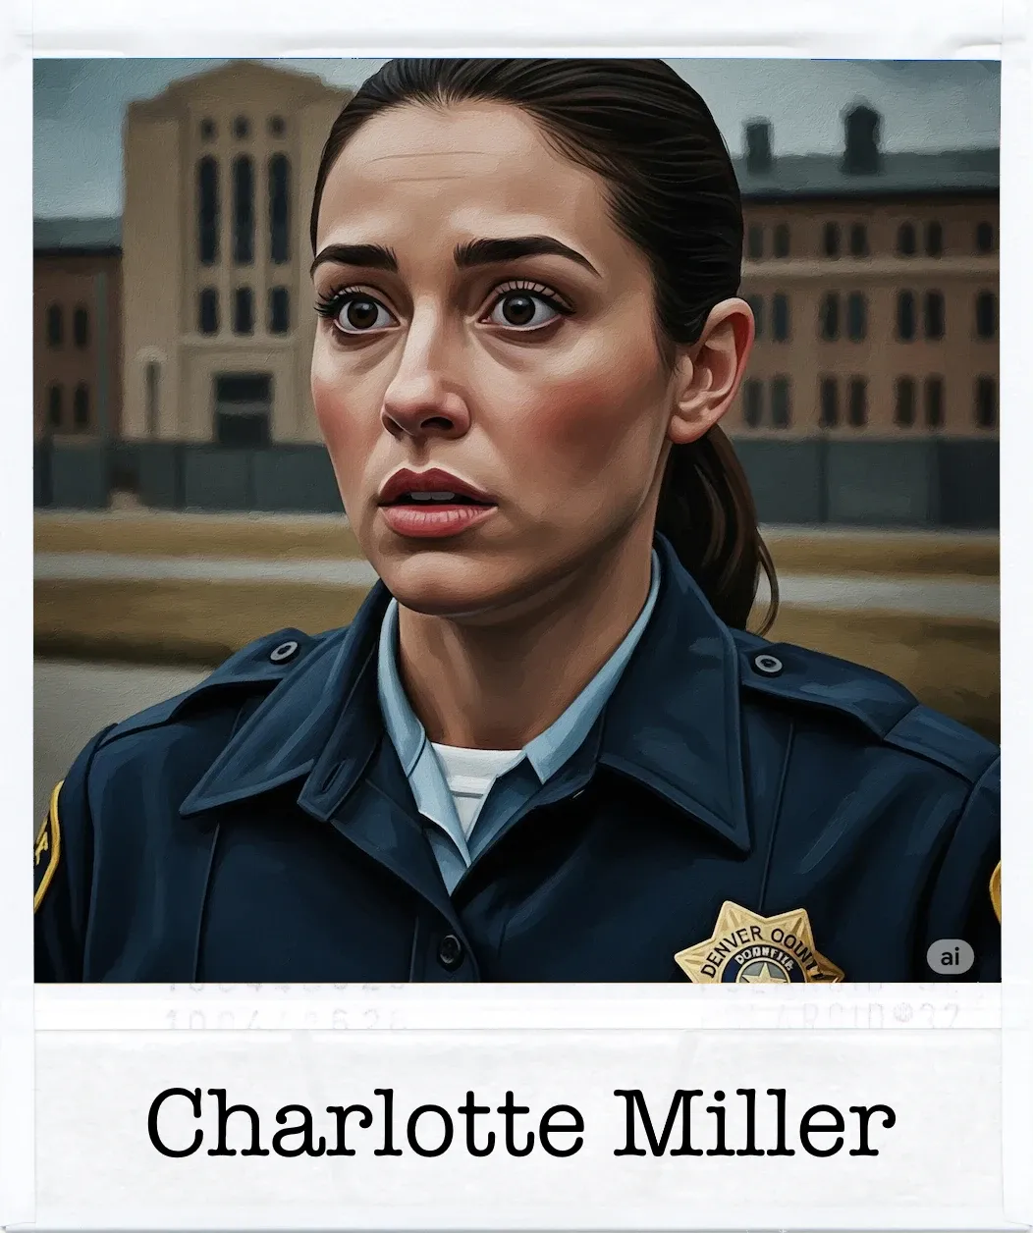Screen dimensions: 1033x1233
Task: Click the left epaulette snap button
Action: [x=285, y=651]
